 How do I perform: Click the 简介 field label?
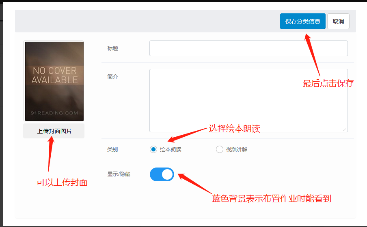[x=112, y=76]
